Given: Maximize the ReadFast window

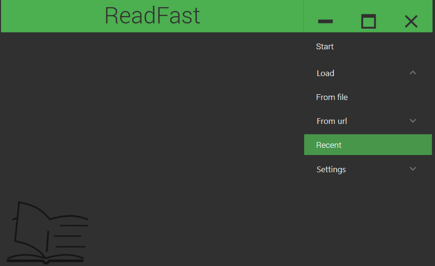Looking at the screenshot, I should [x=368, y=22].
